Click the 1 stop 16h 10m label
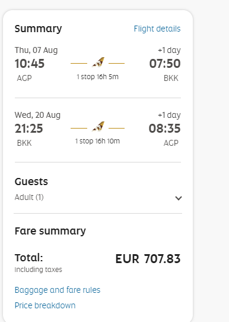This screenshot has width=229, height=322. click(97, 141)
